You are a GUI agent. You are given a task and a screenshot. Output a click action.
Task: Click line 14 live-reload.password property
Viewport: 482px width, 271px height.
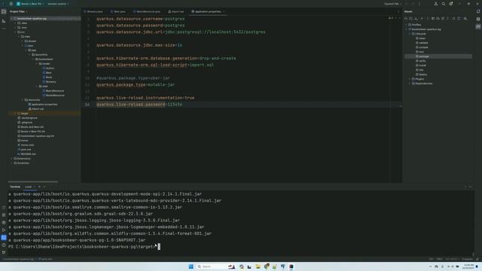point(139,105)
